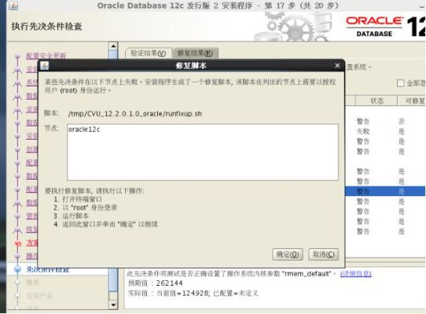The width and height of the screenshot is (426, 314).
Task: Select the row with 否 in 可修复 column
Action: click(x=385, y=122)
